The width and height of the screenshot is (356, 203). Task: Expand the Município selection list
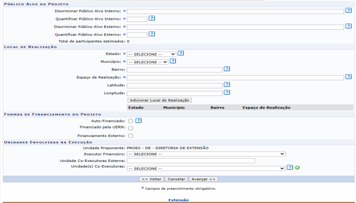148,62
